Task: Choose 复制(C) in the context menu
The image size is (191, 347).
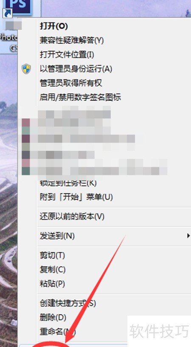Action: pyautogui.click(x=53, y=270)
